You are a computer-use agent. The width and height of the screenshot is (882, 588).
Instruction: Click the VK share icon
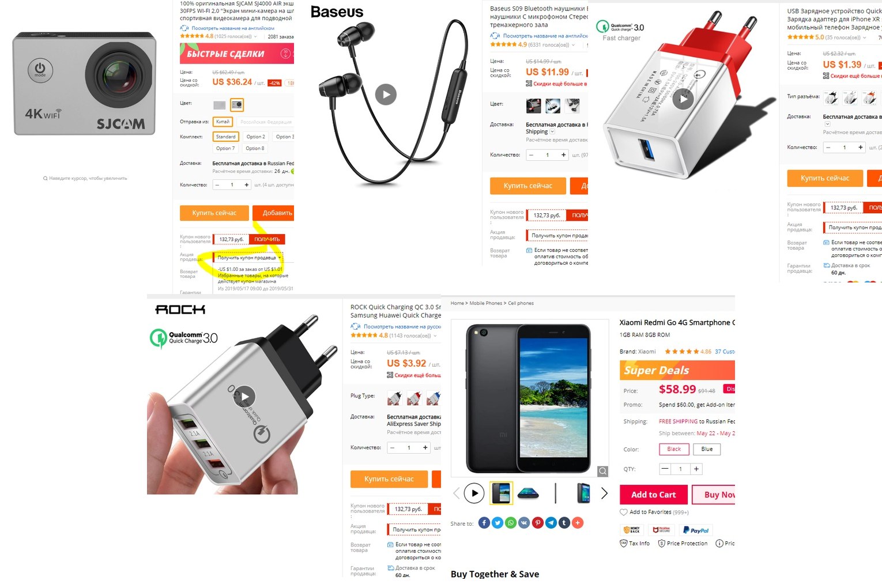524,523
